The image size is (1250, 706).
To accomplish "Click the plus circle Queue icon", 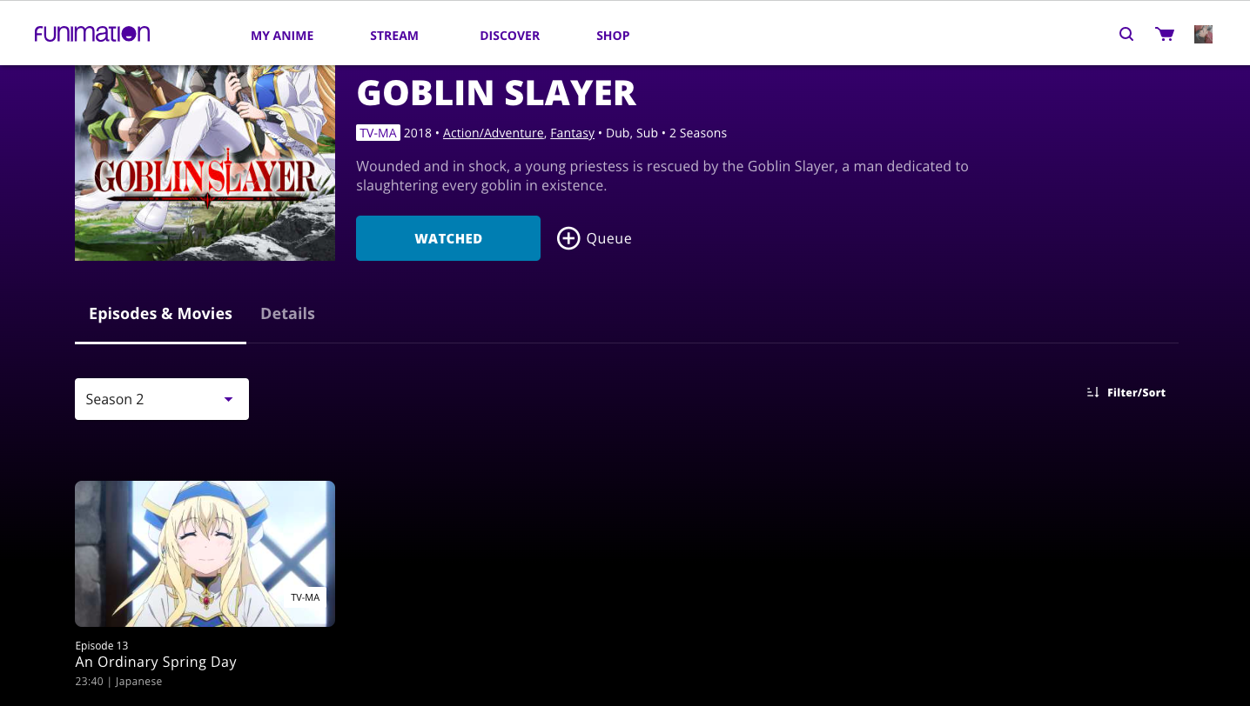I will pos(568,238).
